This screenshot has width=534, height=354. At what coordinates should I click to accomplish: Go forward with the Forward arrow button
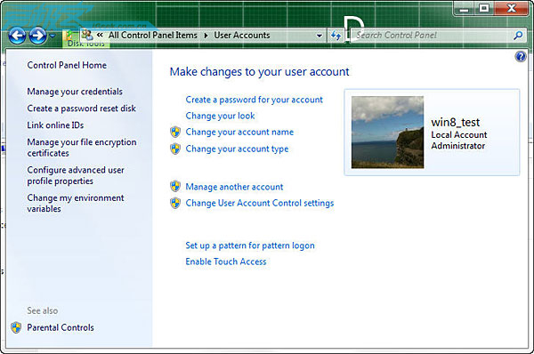click(x=37, y=36)
